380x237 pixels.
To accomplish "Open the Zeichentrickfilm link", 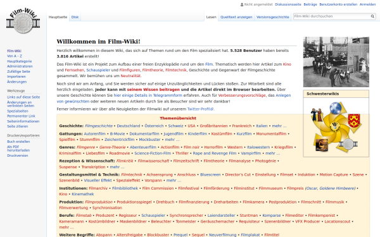I will (x=119, y=140).
